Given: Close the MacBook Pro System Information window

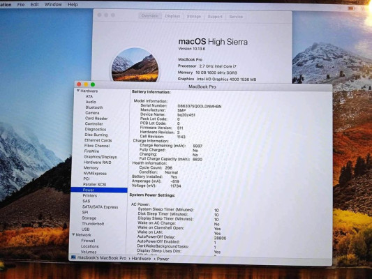Looking at the screenshot, I should (80, 84).
